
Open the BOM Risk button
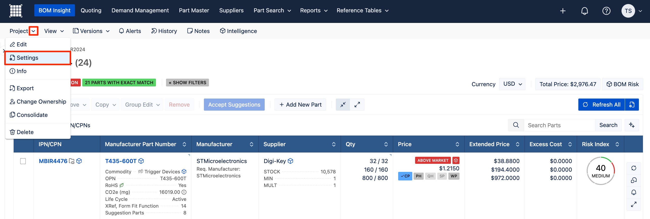click(x=622, y=84)
